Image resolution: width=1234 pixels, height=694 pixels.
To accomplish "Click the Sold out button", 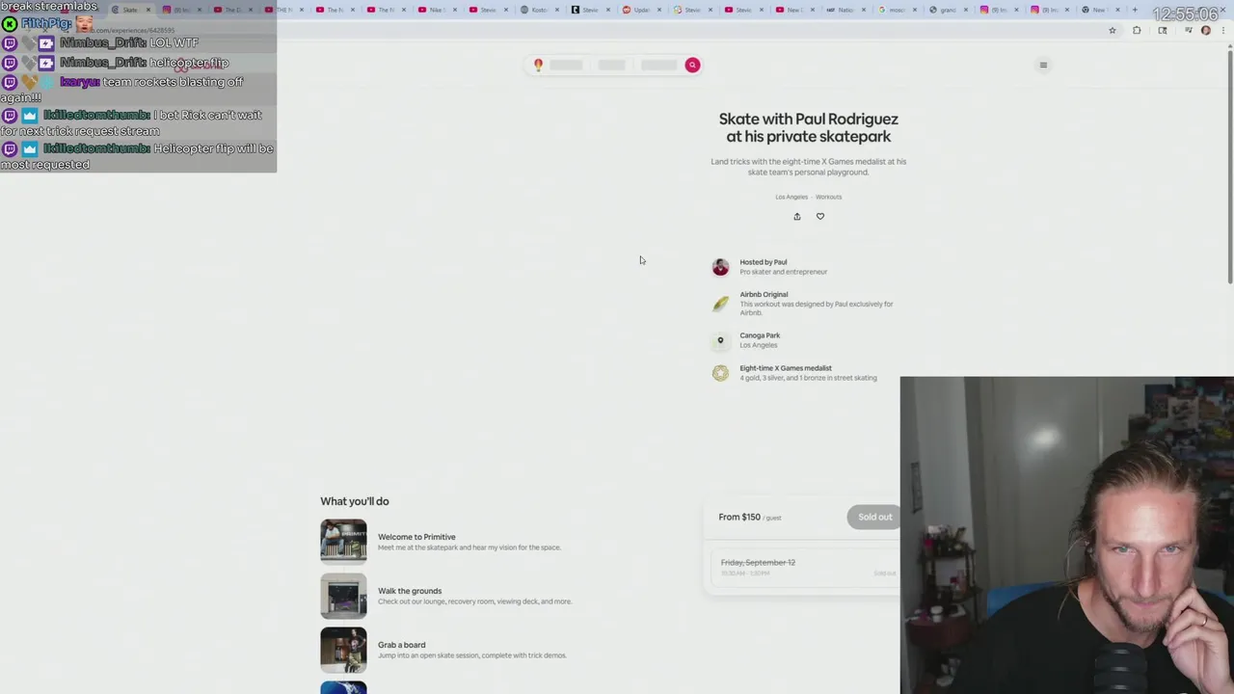I will tap(874, 518).
